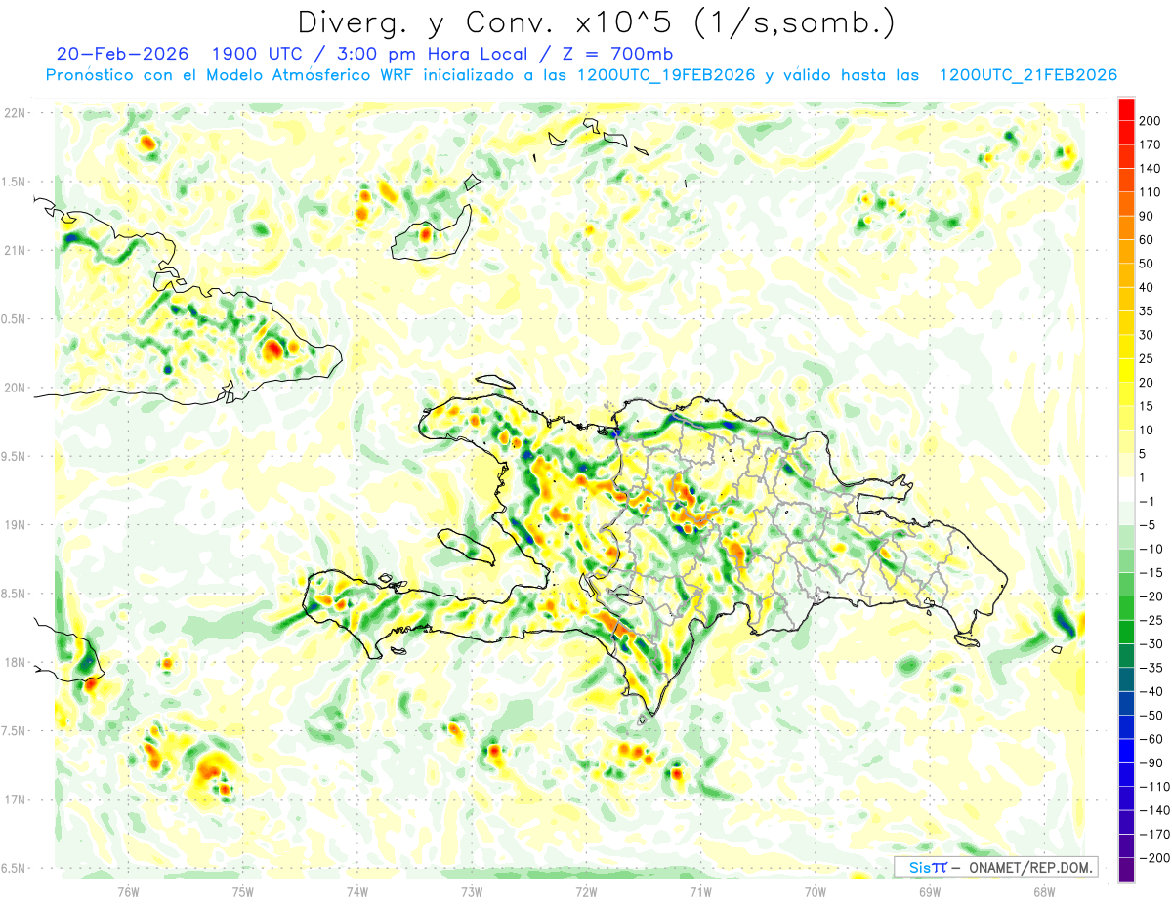This screenshot has height=905, width=1172.
Task: Click the 70W longitude label
Action: coord(816,890)
